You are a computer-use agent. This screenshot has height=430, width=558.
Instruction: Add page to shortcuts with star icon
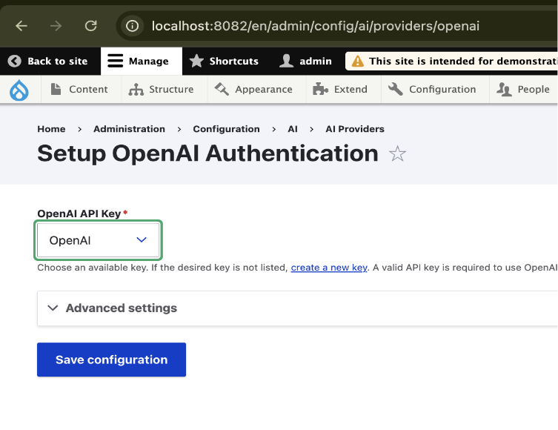click(x=397, y=154)
